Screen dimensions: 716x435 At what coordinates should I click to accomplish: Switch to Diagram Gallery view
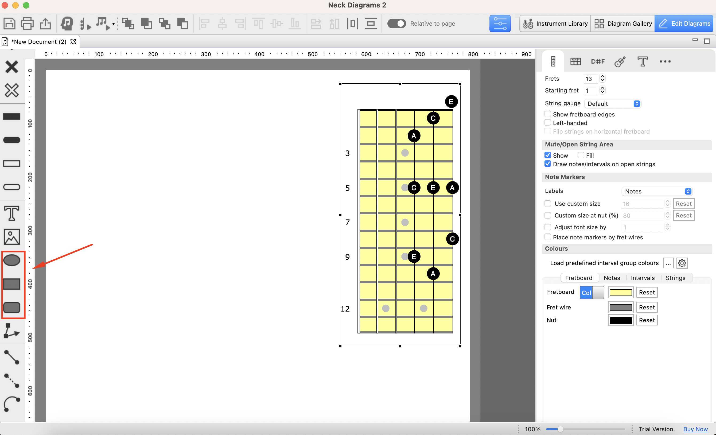(x=623, y=24)
